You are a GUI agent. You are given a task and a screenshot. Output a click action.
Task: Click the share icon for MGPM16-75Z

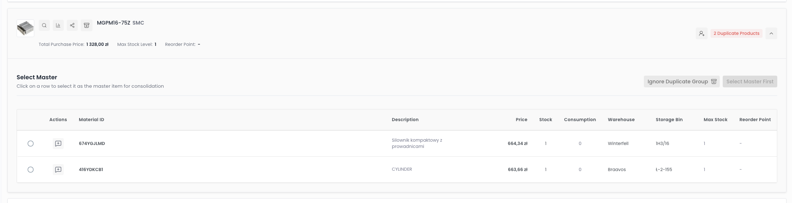(x=72, y=25)
